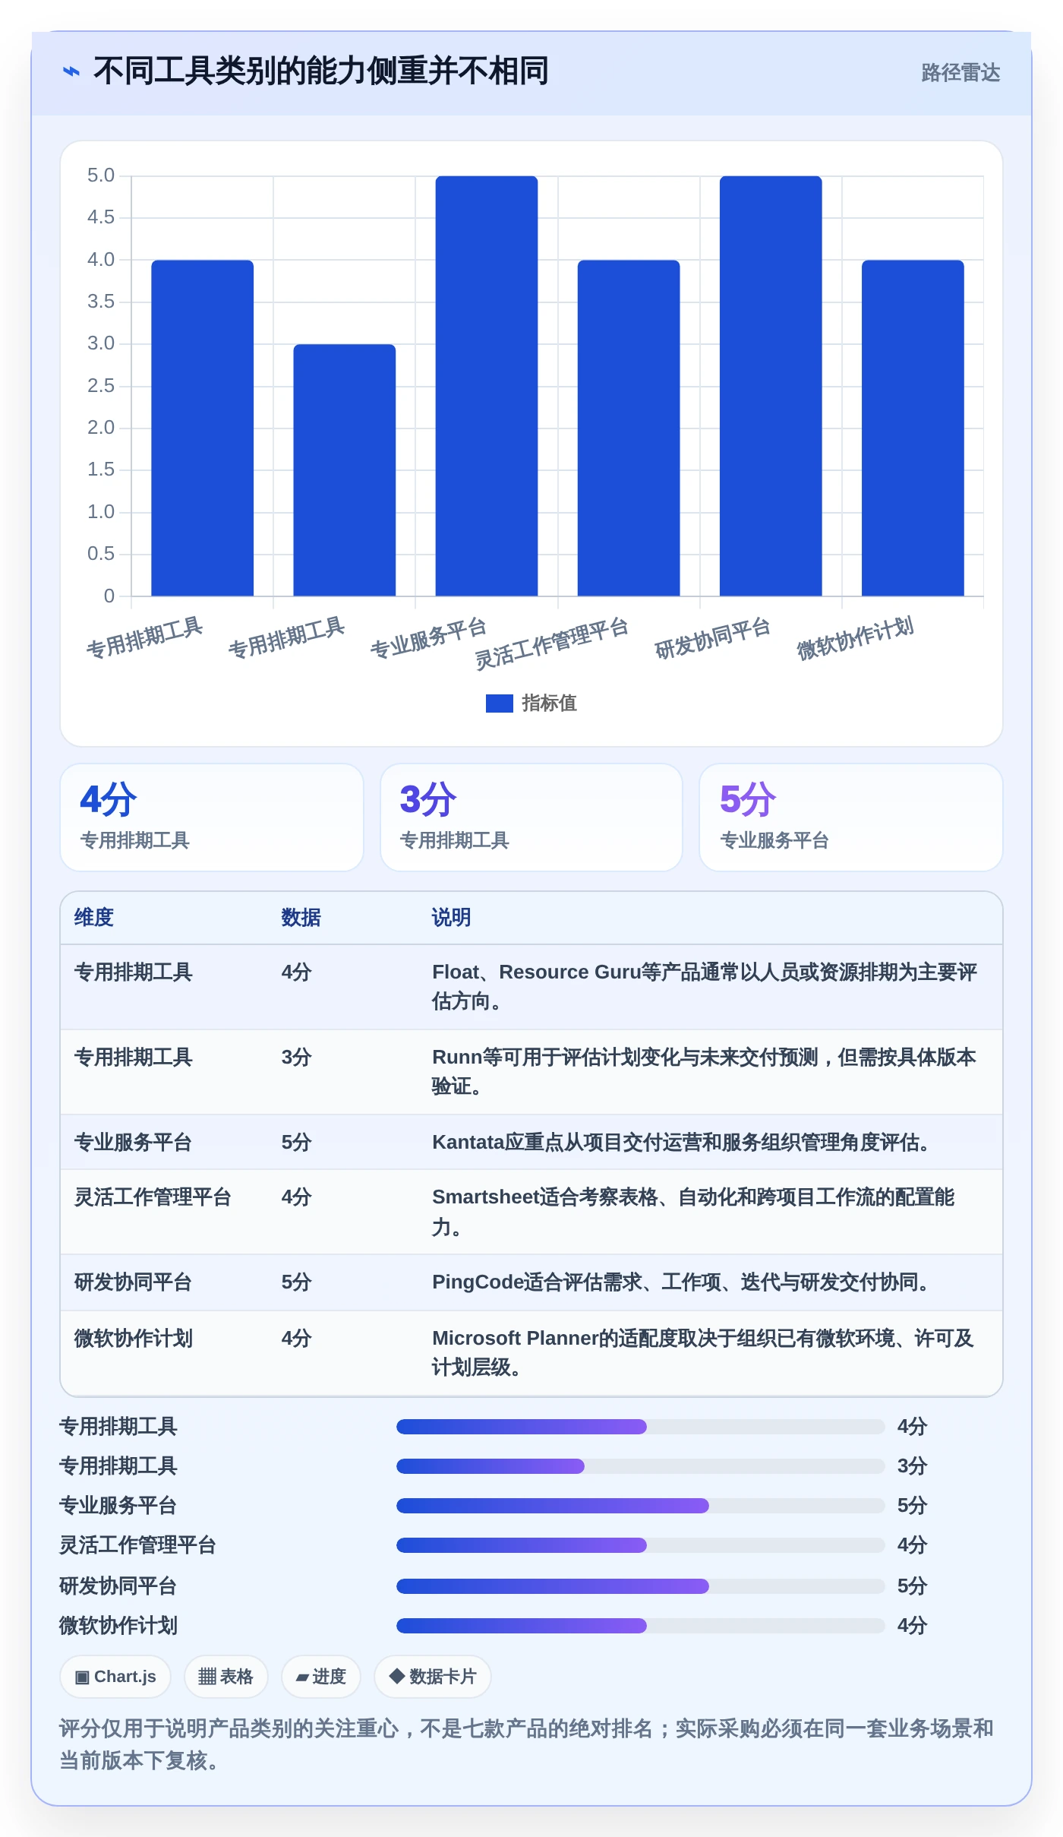Click the title 不同工具类别的能力侧重并不相同
This screenshot has width=1063, height=1837.
click(x=320, y=71)
